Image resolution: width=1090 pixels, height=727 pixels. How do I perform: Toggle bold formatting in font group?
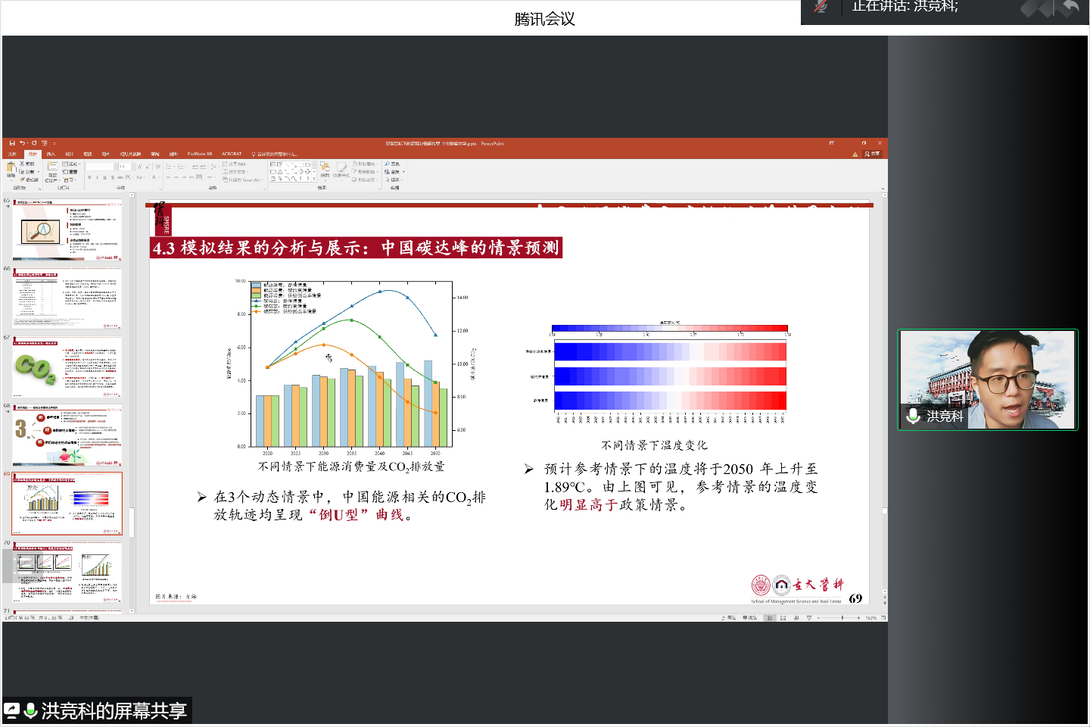89,177
